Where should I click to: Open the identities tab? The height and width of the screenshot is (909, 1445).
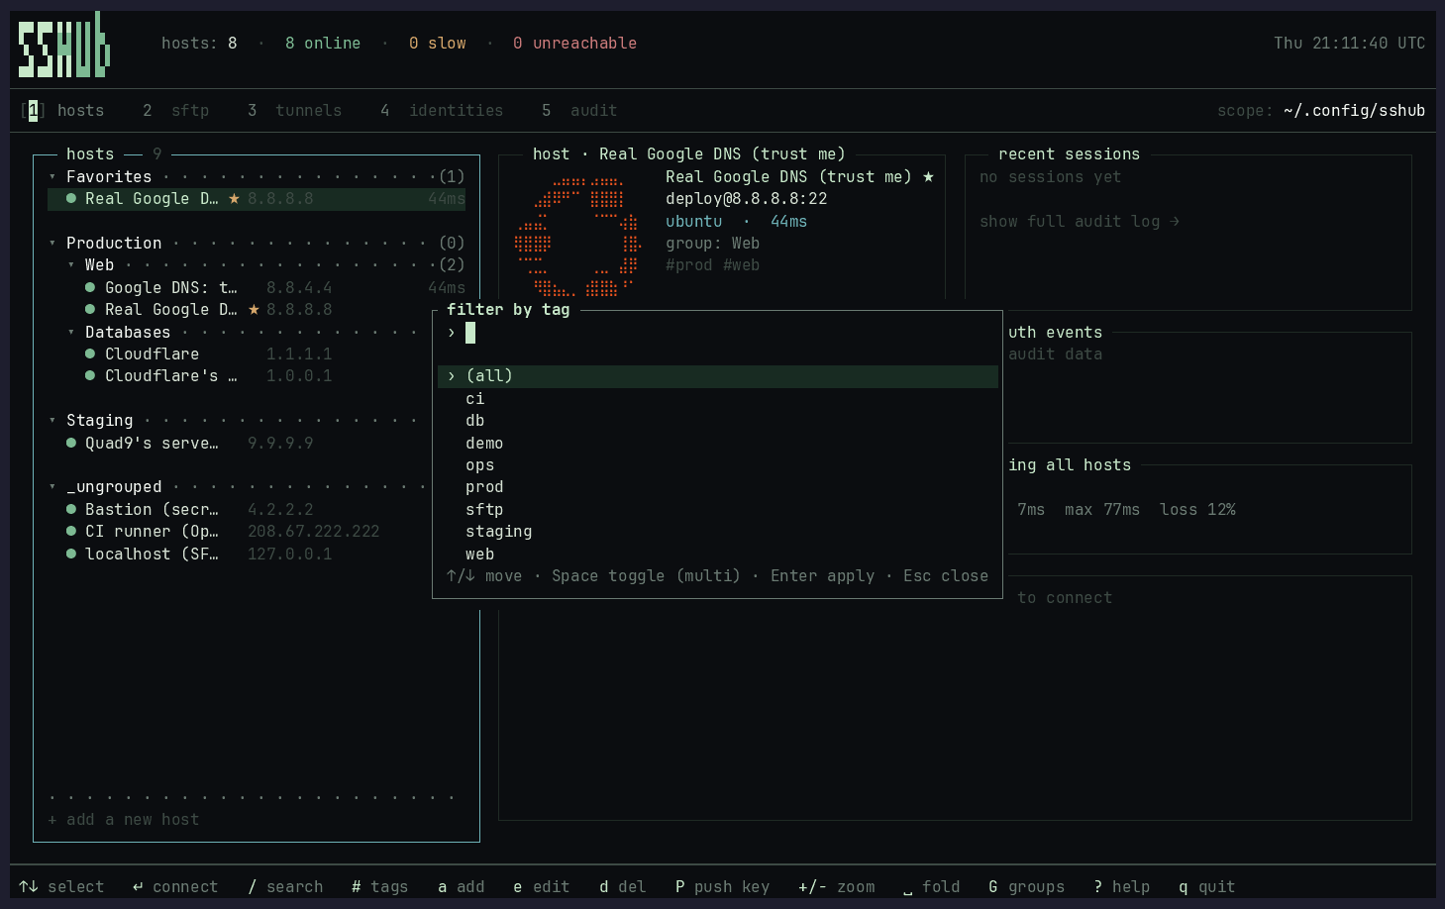tap(442, 111)
